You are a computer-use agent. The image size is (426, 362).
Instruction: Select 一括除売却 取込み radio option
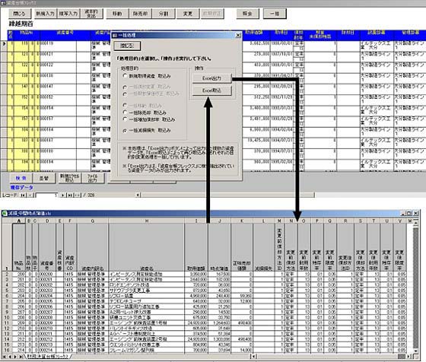[x=125, y=112]
